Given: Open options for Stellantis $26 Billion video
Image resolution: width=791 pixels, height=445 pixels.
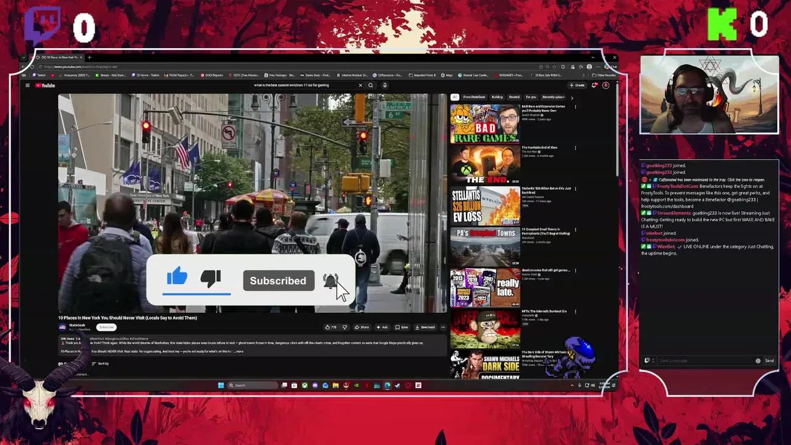Looking at the screenshot, I should point(575,189).
